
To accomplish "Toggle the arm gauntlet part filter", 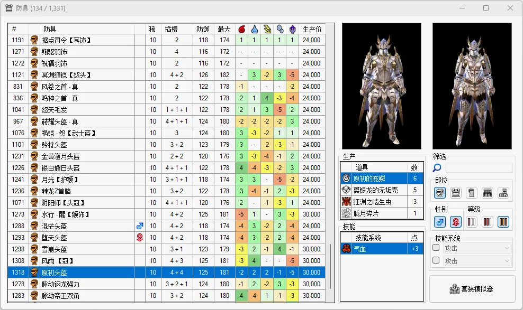I will [471, 193].
